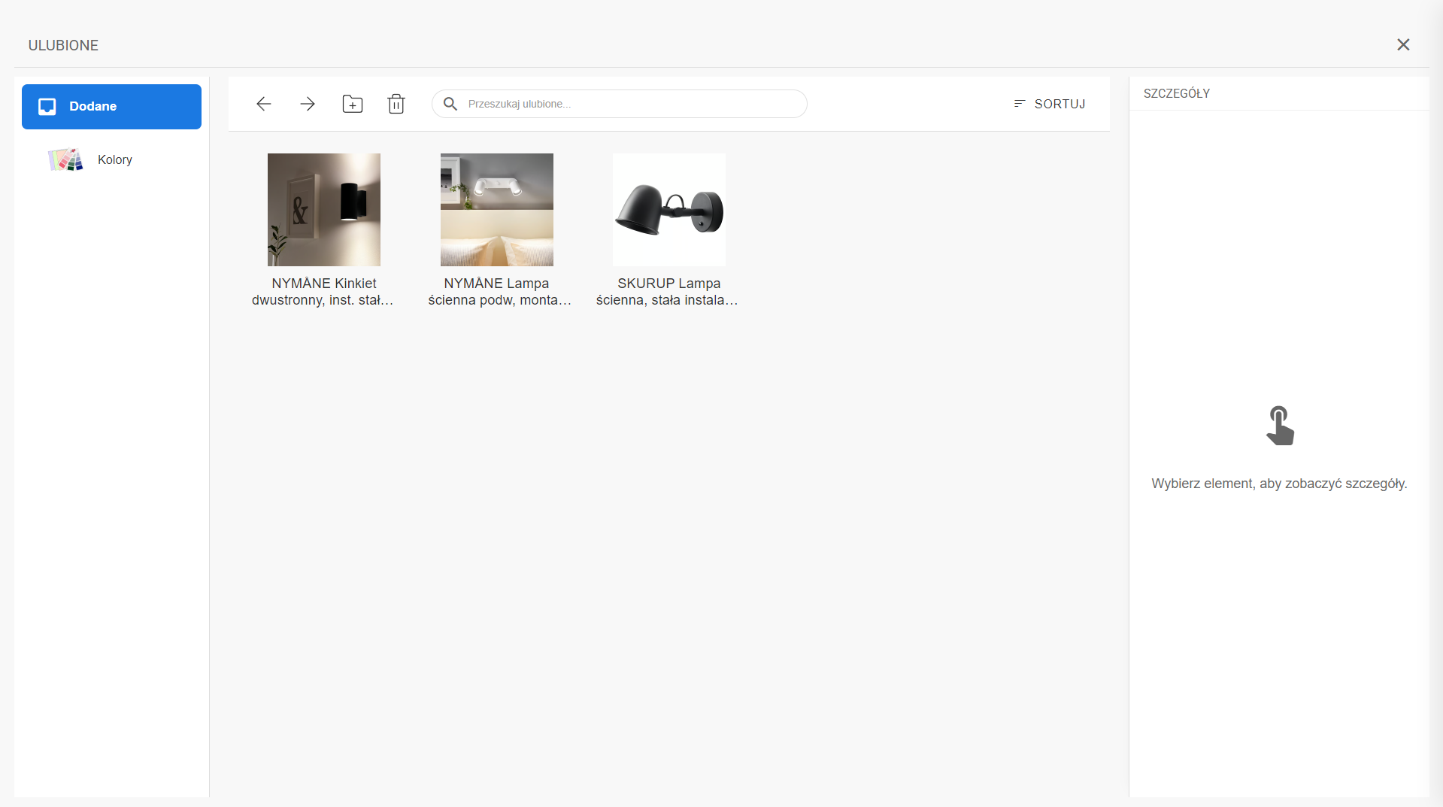
Task: Create a new folder in favorites
Action: [x=352, y=104]
